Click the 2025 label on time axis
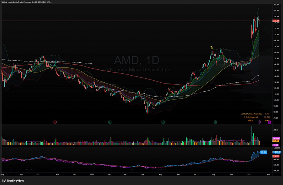 pos(92,174)
